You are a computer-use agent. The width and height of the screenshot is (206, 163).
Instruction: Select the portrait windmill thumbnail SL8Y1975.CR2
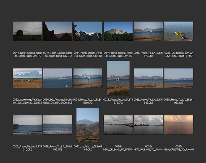(x=118, y=78)
